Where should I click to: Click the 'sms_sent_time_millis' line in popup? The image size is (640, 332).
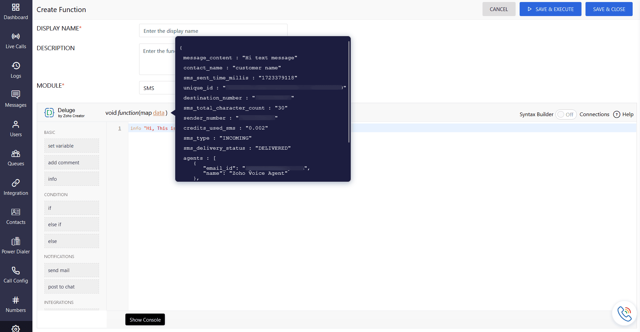[x=240, y=78]
